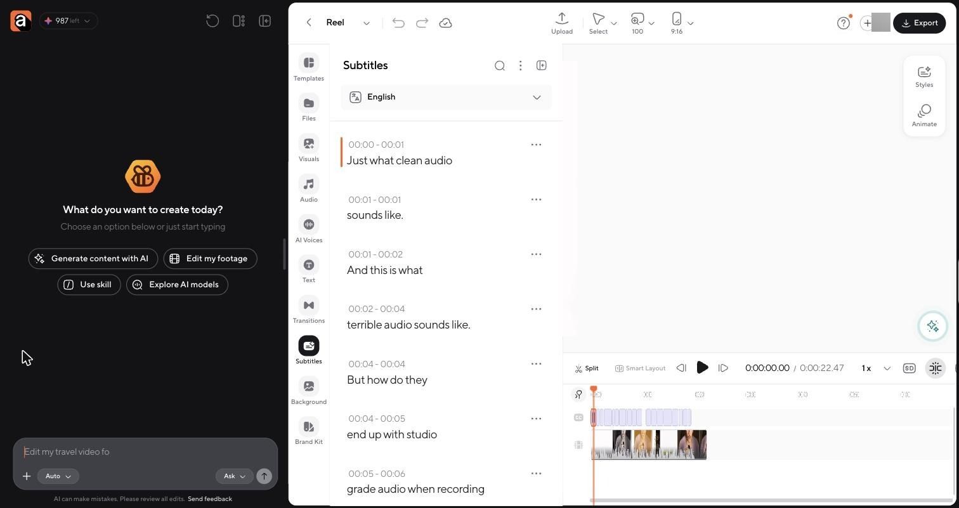This screenshot has height=508, width=959.
Task: Select the Subtitles sidebar tab
Action: tap(309, 351)
